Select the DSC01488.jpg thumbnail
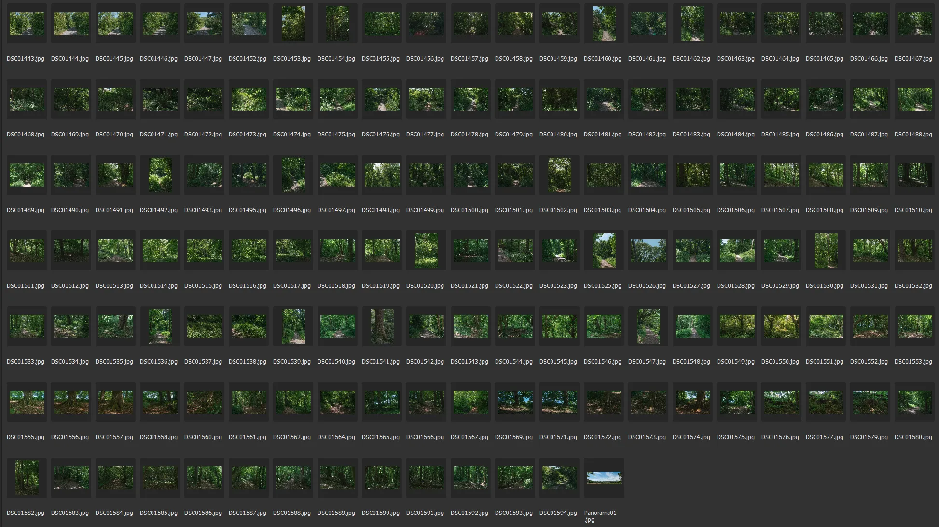Viewport: 939px width, 527px height. point(914,99)
